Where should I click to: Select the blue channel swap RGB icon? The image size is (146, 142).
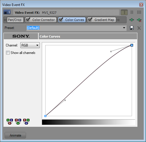click(x=26, y=122)
